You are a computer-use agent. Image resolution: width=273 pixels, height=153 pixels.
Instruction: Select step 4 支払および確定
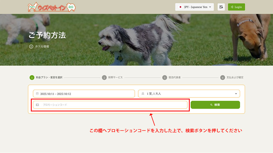(232, 77)
